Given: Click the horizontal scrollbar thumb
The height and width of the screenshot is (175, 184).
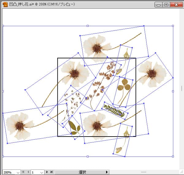Looking at the screenshot, I should 144,172.
